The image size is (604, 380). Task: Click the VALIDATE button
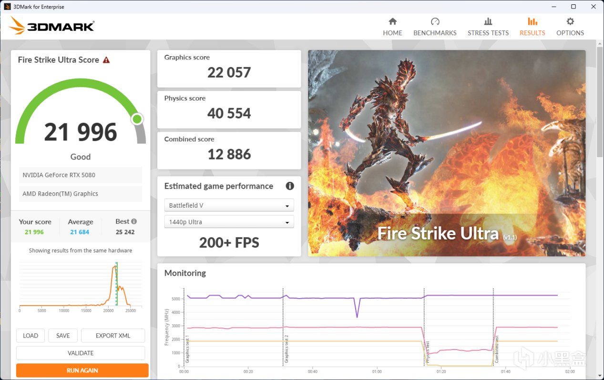(x=81, y=353)
